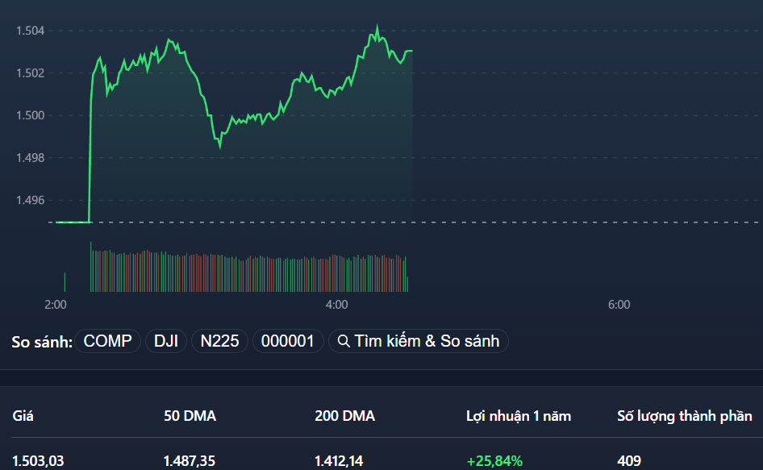The image size is (763, 470).
Task: Click the magnifier search icon
Action: pos(343,341)
